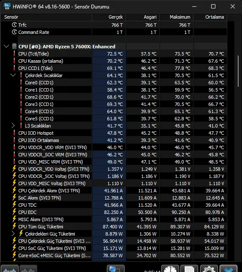Viewport: 242px width, 272px height.
Task: Click the clock icon beside Trfc
Action: point(14,25)
